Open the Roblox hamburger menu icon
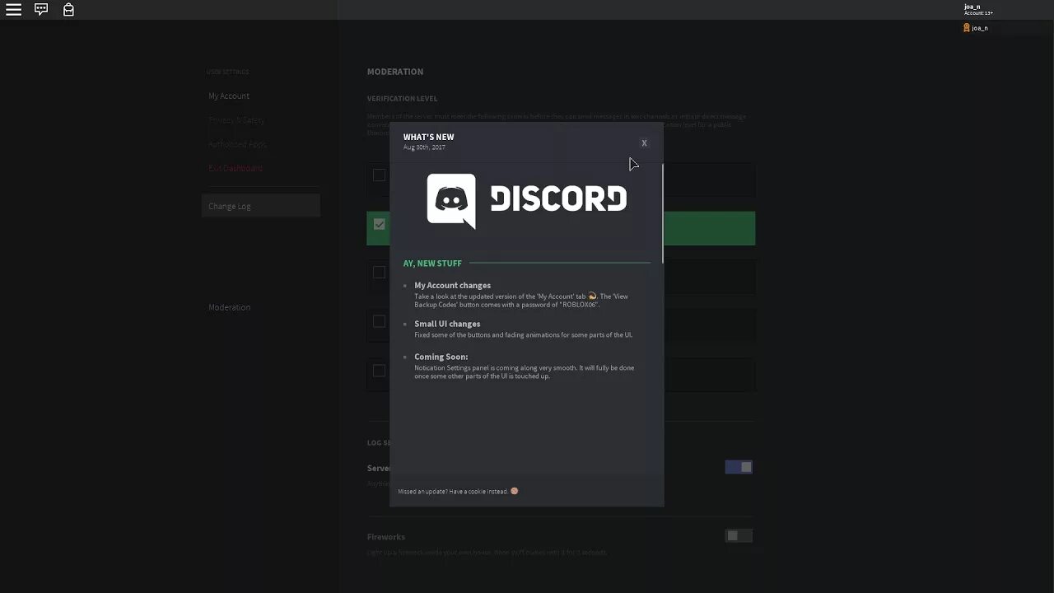This screenshot has height=593, width=1054. (x=13, y=10)
